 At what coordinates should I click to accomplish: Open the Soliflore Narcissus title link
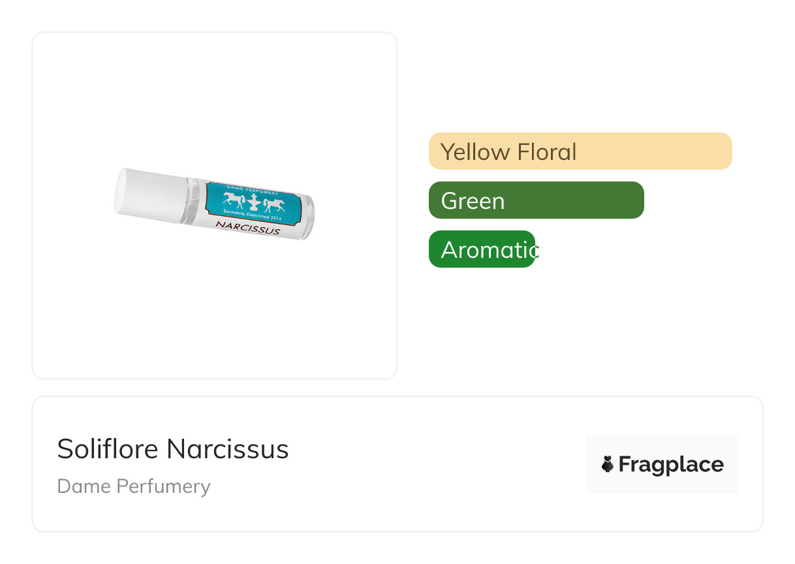173,449
